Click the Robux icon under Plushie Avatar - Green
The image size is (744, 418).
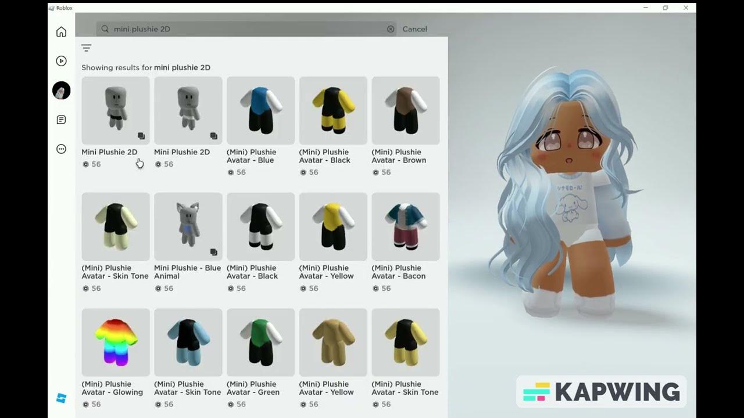[230, 404]
